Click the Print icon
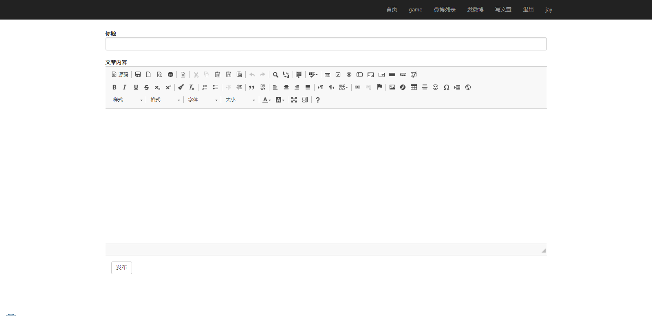This screenshot has width=652, height=316. point(170,75)
